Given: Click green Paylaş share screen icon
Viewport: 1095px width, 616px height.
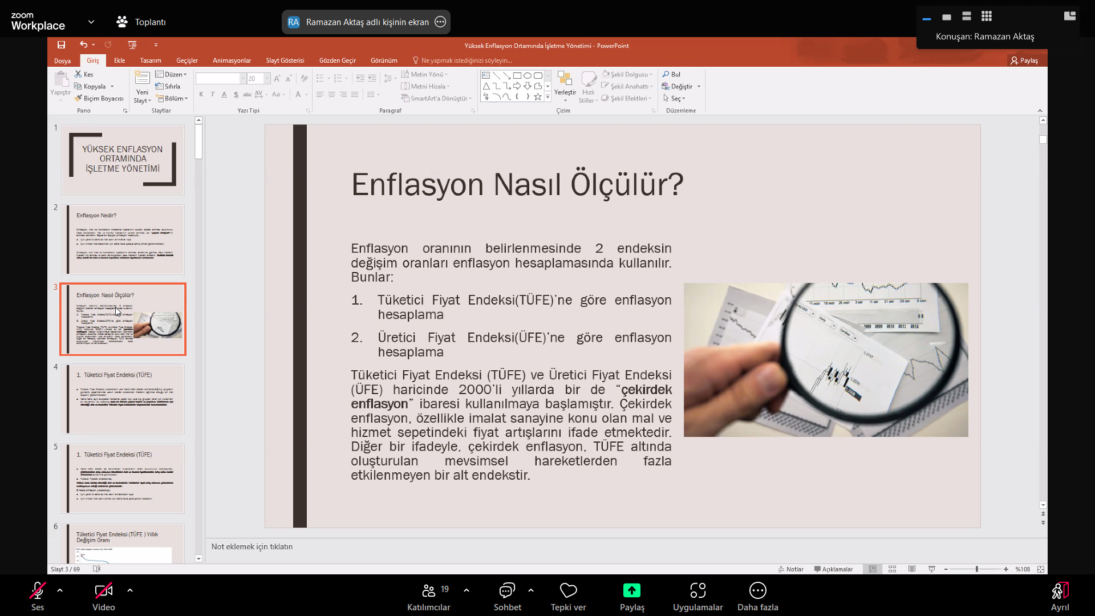Looking at the screenshot, I should [x=632, y=591].
